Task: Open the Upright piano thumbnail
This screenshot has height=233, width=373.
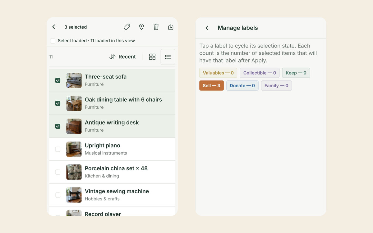Action: [74, 149]
